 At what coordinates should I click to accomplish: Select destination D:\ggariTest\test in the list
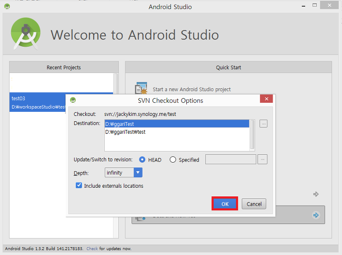(x=177, y=132)
